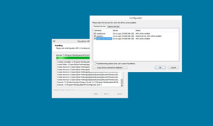Image resolution: width=213 pixels, height=126 pixels.
Task: Select the Headphones connector label
Action: (x=101, y=33)
